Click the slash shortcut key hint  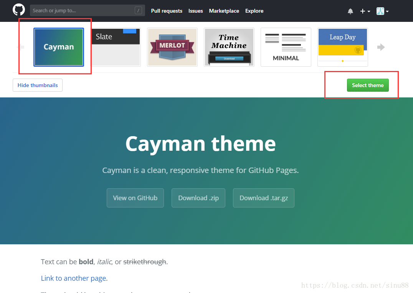(x=138, y=10)
